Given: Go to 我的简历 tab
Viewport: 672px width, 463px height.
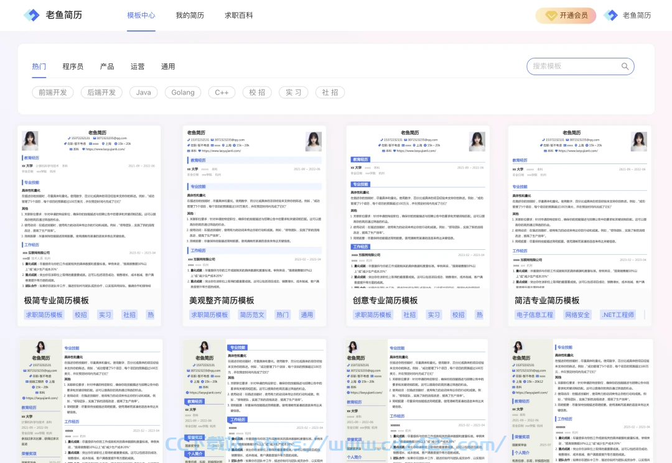Looking at the screenshot, I should click(x=190, y=16).
